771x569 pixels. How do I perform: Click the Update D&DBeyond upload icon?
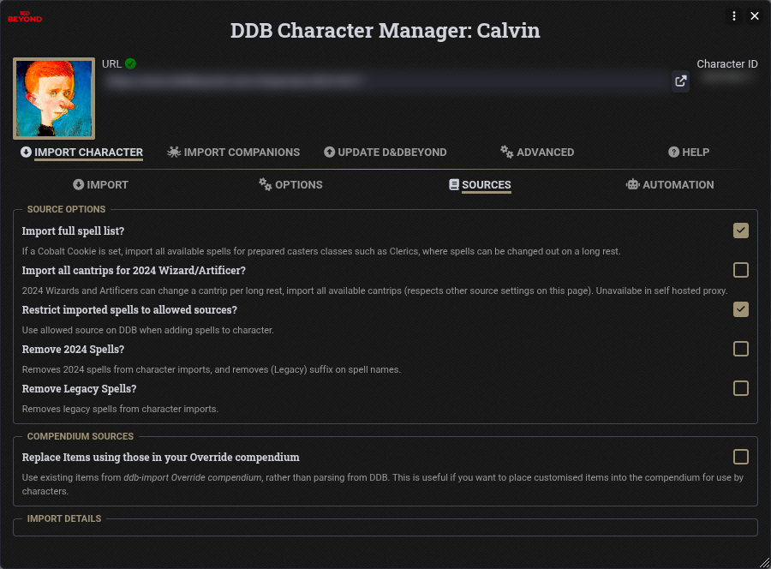(x=330, y=152)
